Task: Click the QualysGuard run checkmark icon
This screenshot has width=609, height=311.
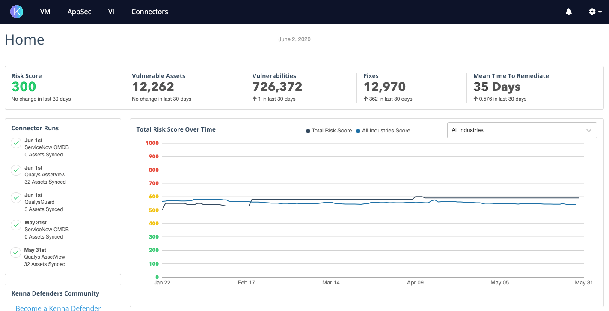Action: (16, 197)
